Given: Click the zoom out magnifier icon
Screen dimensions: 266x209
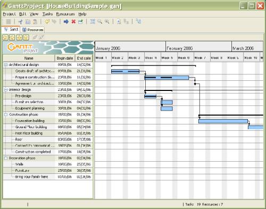Looking at the screenshot, I should click(x=100, y=22).
